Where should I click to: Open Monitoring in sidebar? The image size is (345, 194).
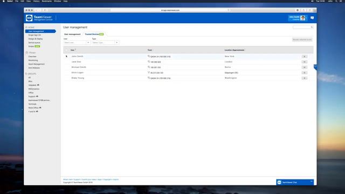[x=33, y=60]
